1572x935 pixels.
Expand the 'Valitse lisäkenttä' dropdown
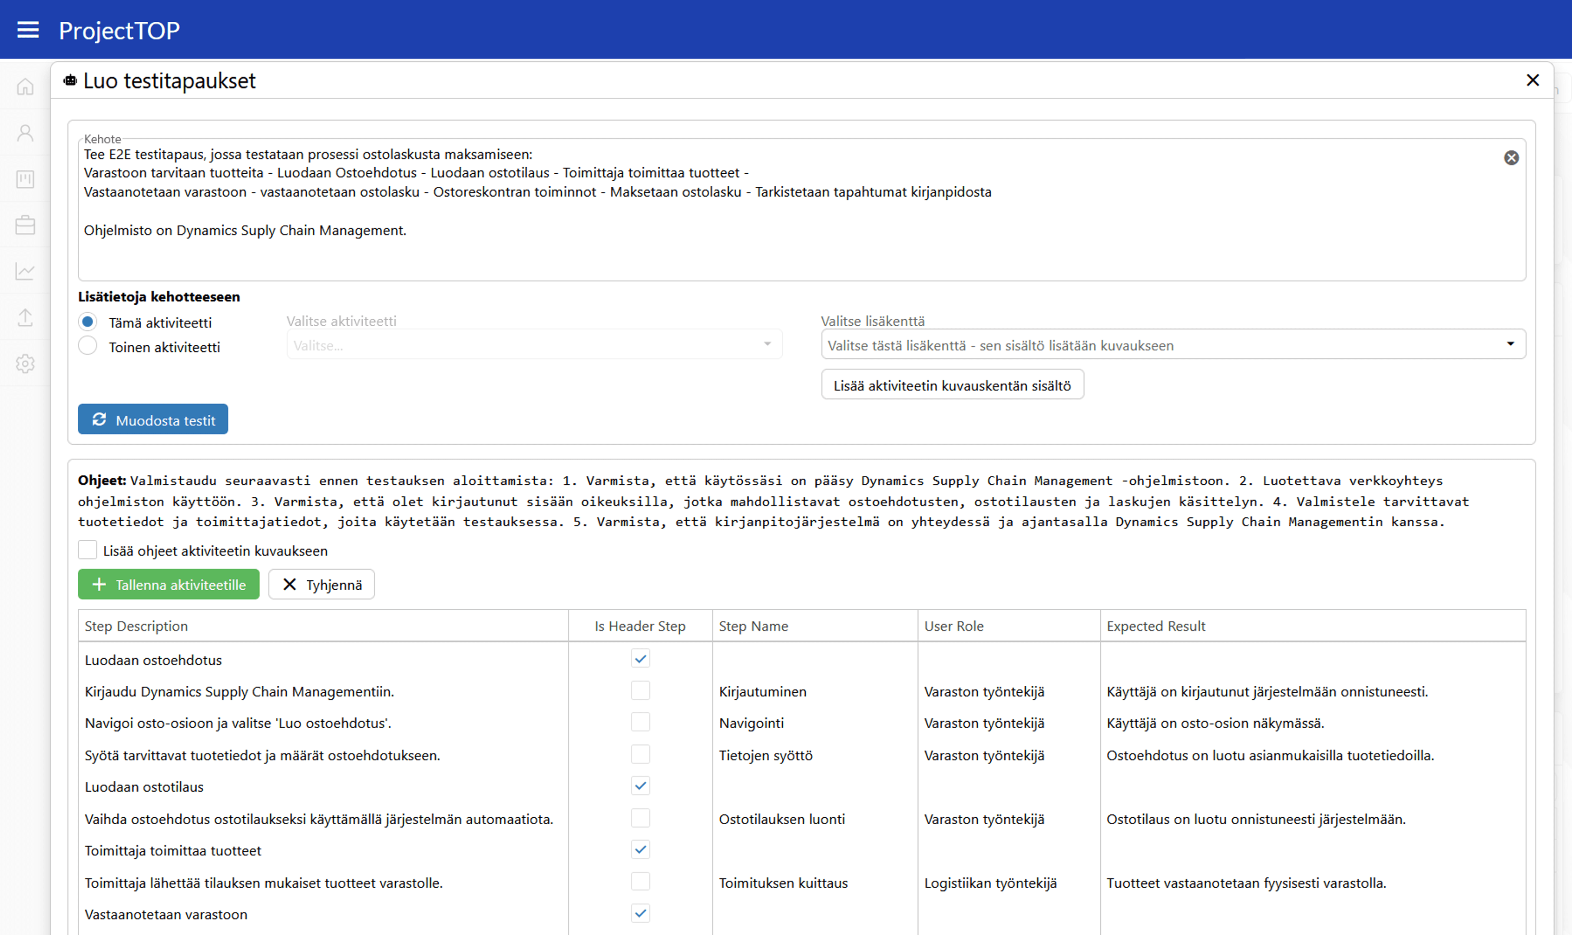[x=1172, y=345]
